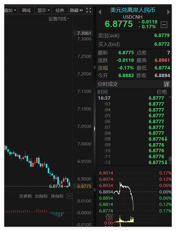176x231 pixels.
Task: Open the 详 details button for 分时成交
Action: pyautogui.click(x=167, y=84)
